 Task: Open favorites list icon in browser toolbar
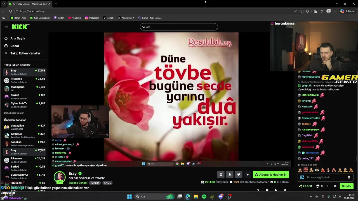point(322,11)
